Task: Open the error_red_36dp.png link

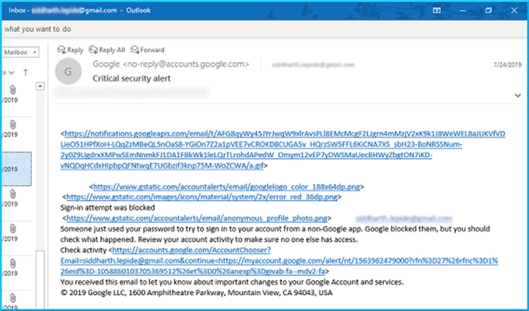Action: tap(202, 197)
